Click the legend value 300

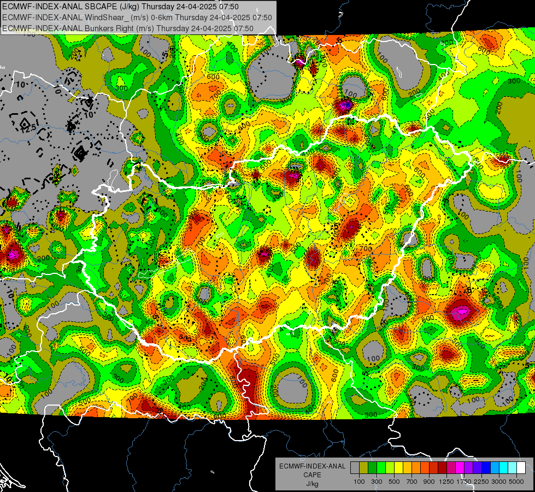(377, 482)
